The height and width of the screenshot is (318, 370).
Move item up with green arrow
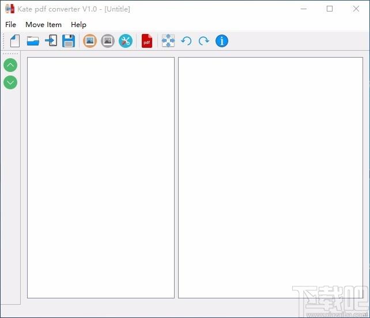pos(10,65)
